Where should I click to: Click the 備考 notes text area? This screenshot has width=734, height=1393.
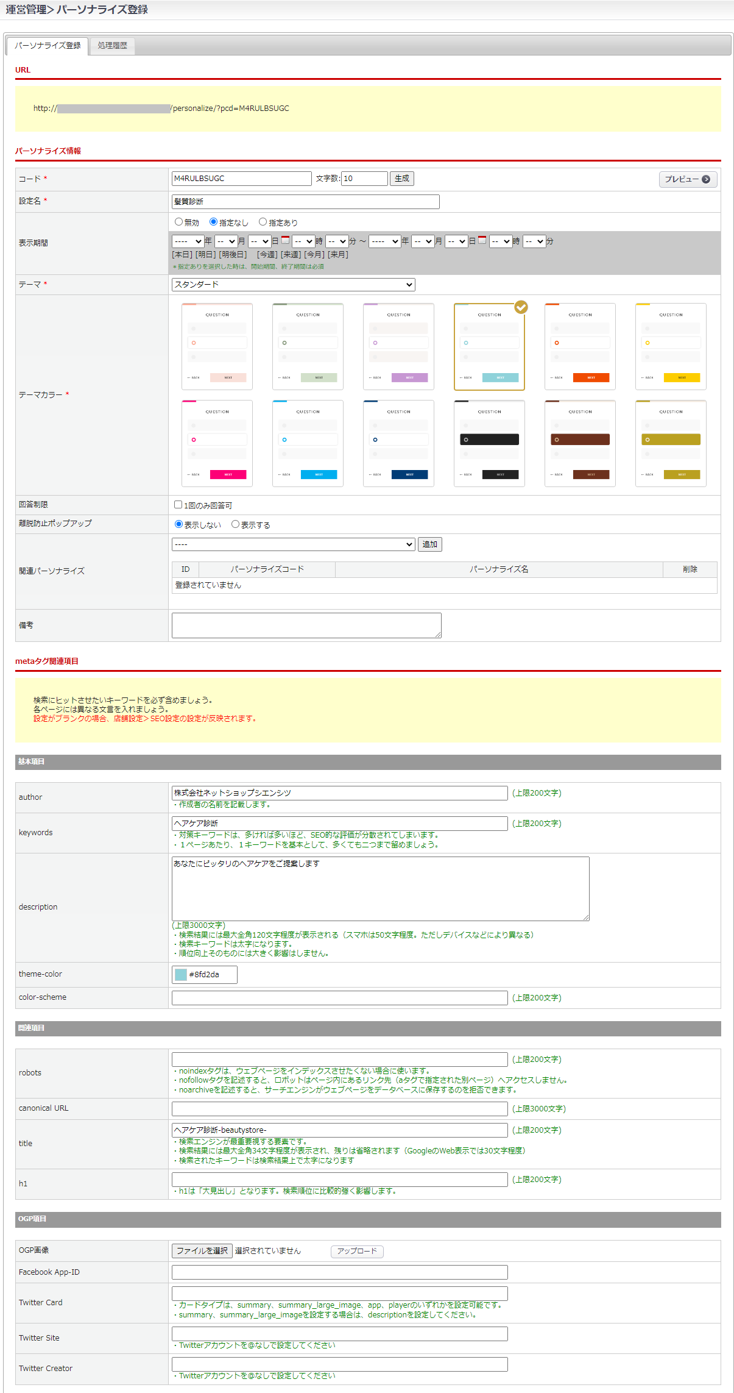tap(306, 625)
